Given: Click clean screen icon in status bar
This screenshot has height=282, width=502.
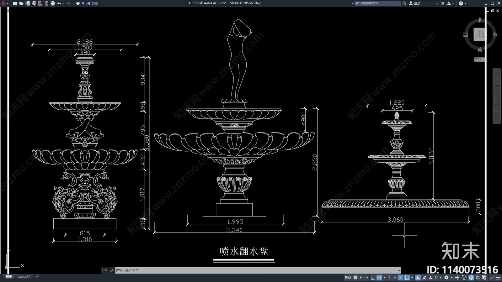Looking at the screenshot, I should [x=492, y=278].
